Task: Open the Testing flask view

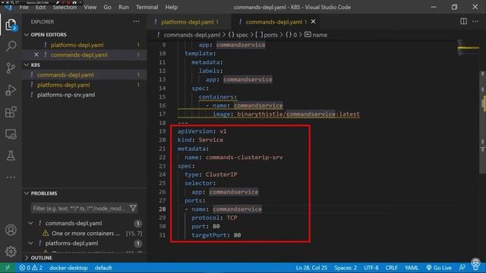Action: pos(11,155)
